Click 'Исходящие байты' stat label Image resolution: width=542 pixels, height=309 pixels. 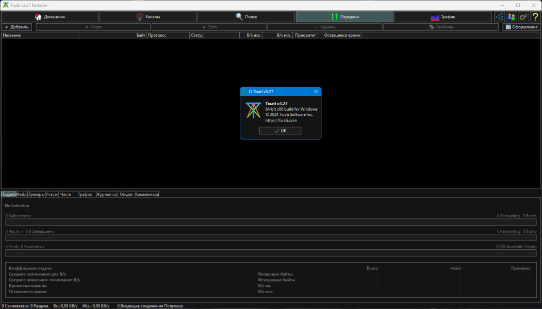[276, 280]
